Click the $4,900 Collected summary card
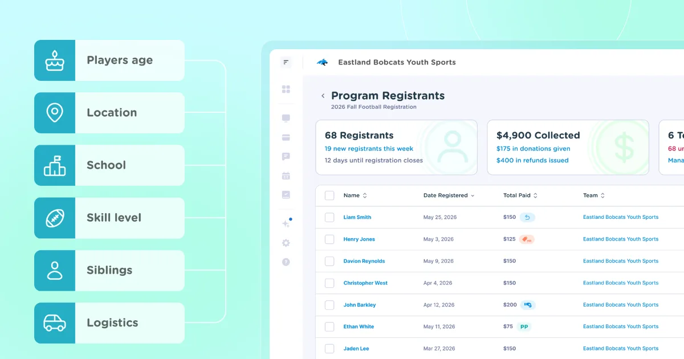The height and width of the screenshot is (359, 684). point(568,147)
